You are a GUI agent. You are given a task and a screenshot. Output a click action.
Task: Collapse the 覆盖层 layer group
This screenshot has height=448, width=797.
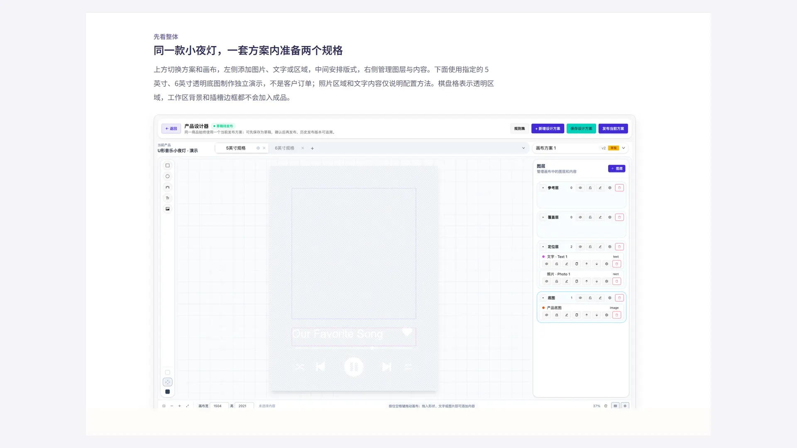(543, 217)
